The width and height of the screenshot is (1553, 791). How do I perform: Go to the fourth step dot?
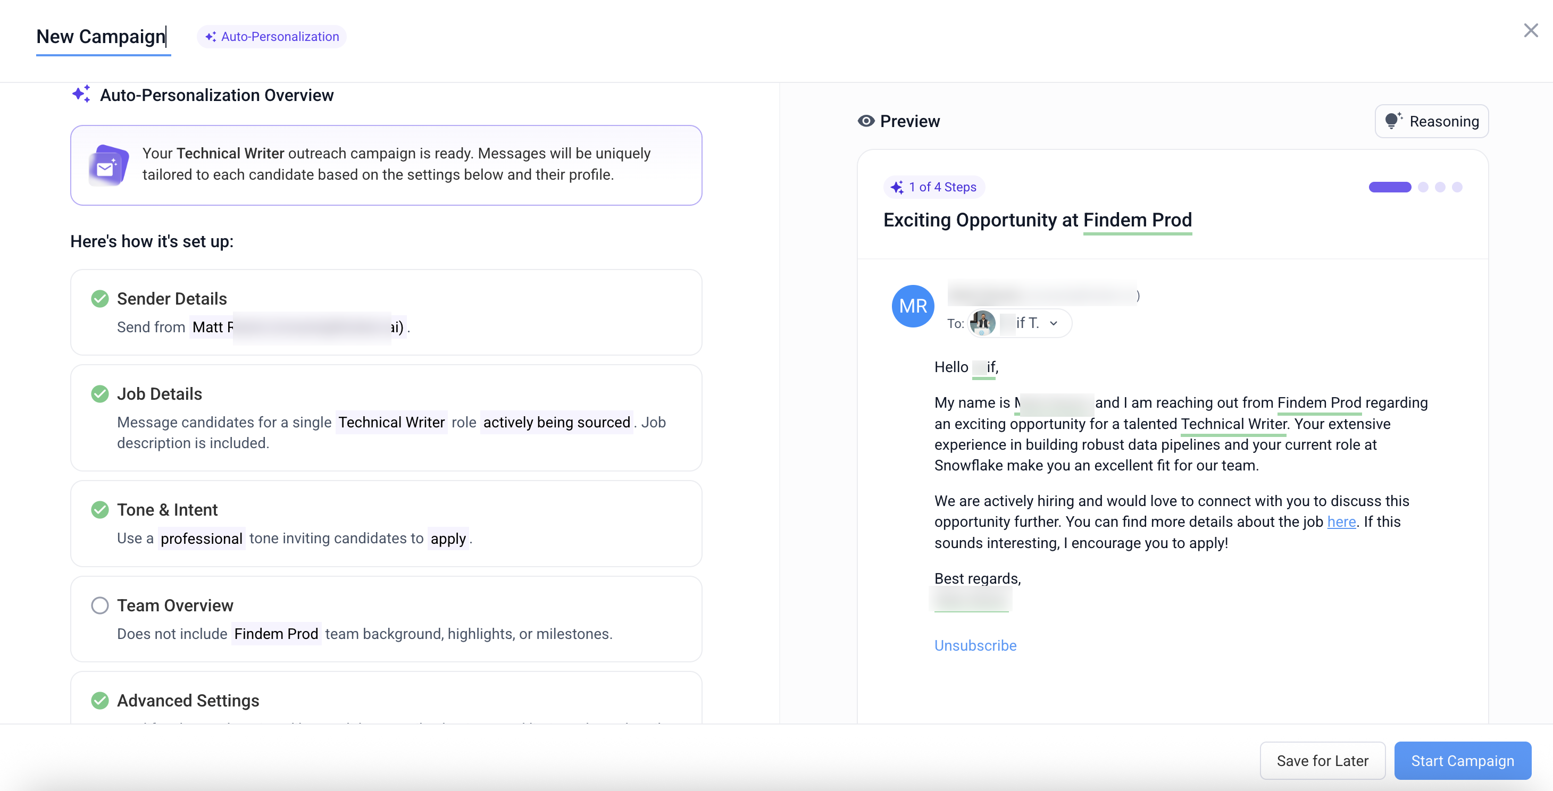[x=1457, y=187]
